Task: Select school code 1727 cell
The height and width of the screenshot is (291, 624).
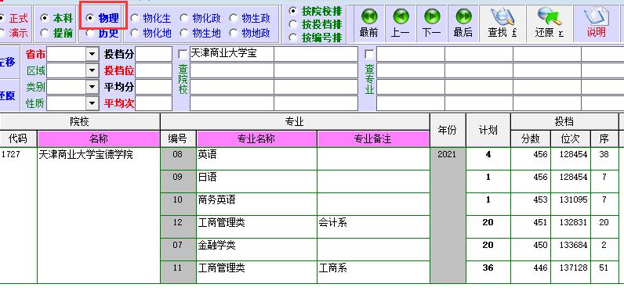Action: [18, 216]
